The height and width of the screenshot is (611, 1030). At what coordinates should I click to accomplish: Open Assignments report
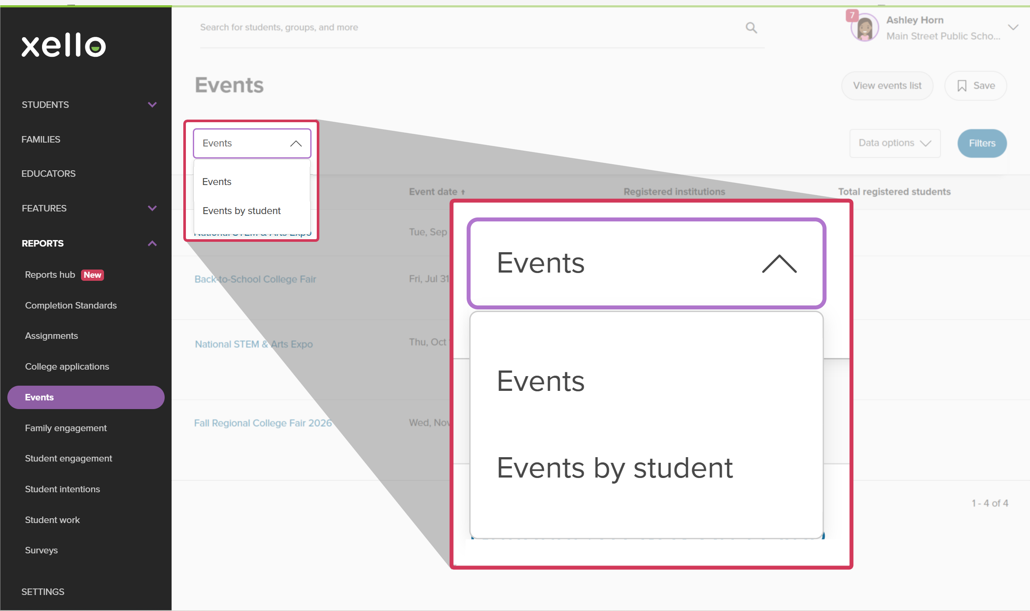tap(51, 336)
